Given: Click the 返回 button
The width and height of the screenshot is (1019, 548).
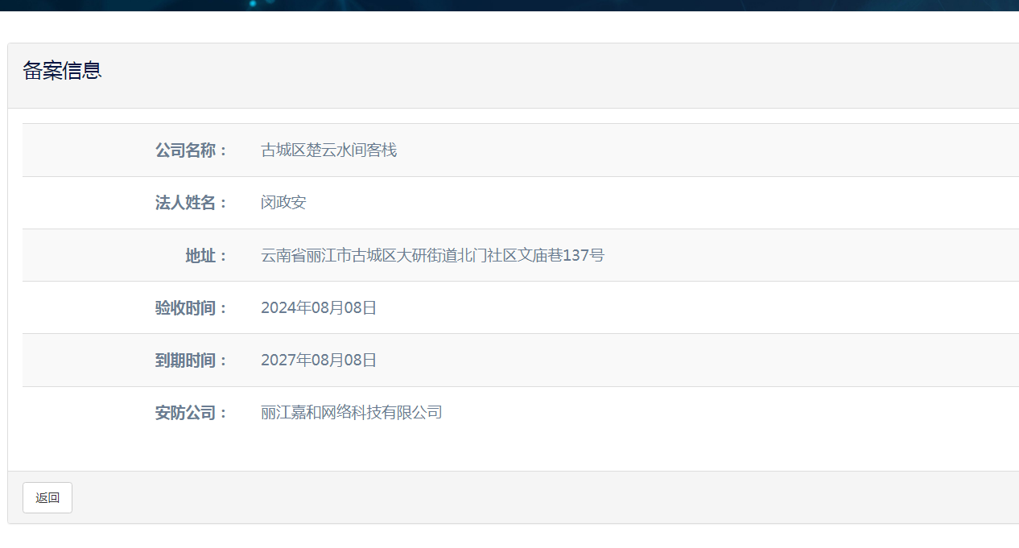Looking at the screenshot, I should pos(47,497).
